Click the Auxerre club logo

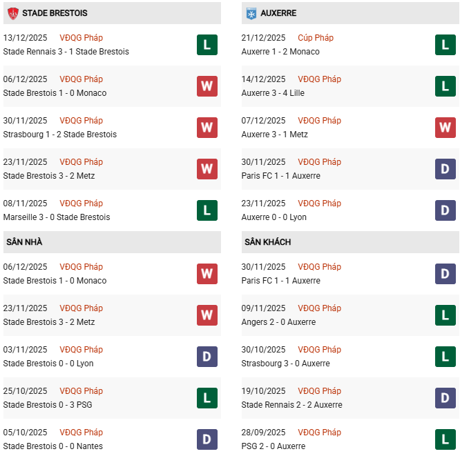(x=250, y=13)
